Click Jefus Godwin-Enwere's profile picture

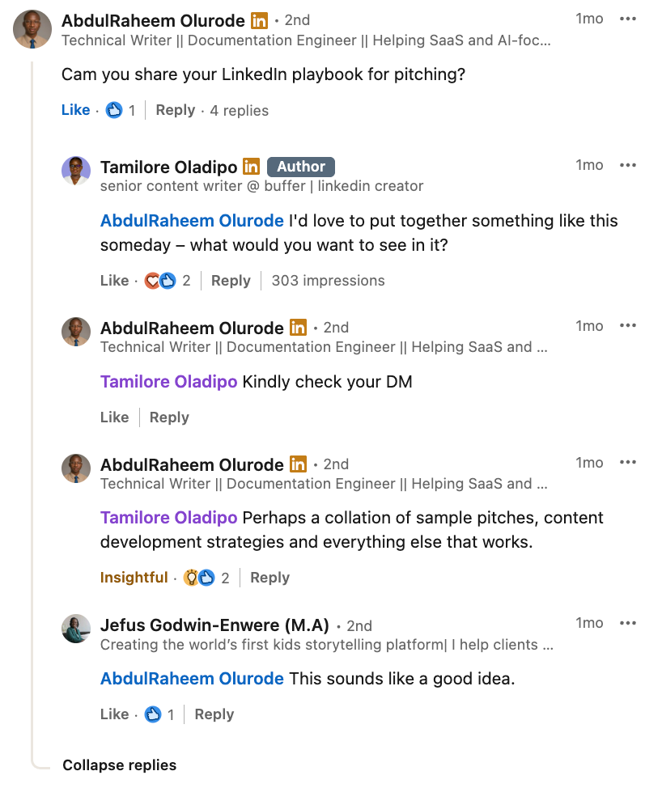click(76, 629)
